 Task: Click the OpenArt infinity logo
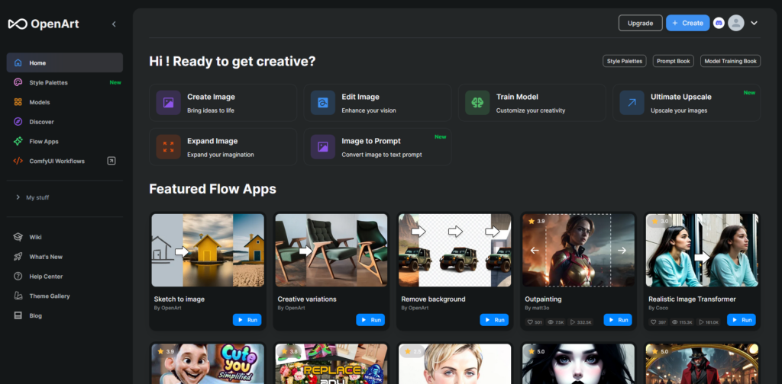(18, 24)
